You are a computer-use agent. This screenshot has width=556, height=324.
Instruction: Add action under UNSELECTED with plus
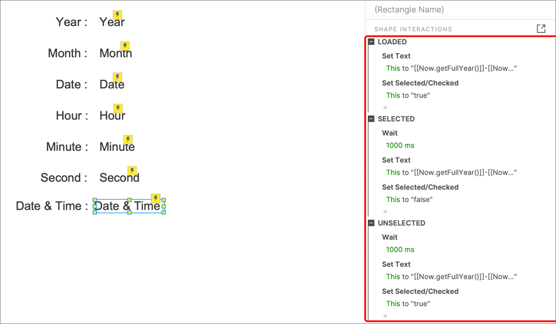click(x=385, y=316)
